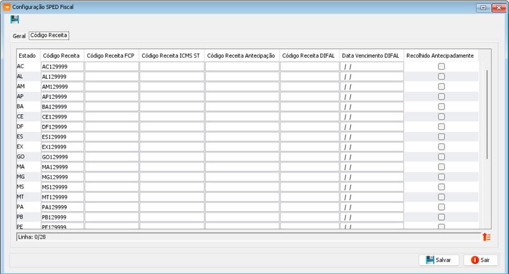Click Código Receita ICMS ST field for CE
This screenshot has width=509, height=274.
coord(172,117)
